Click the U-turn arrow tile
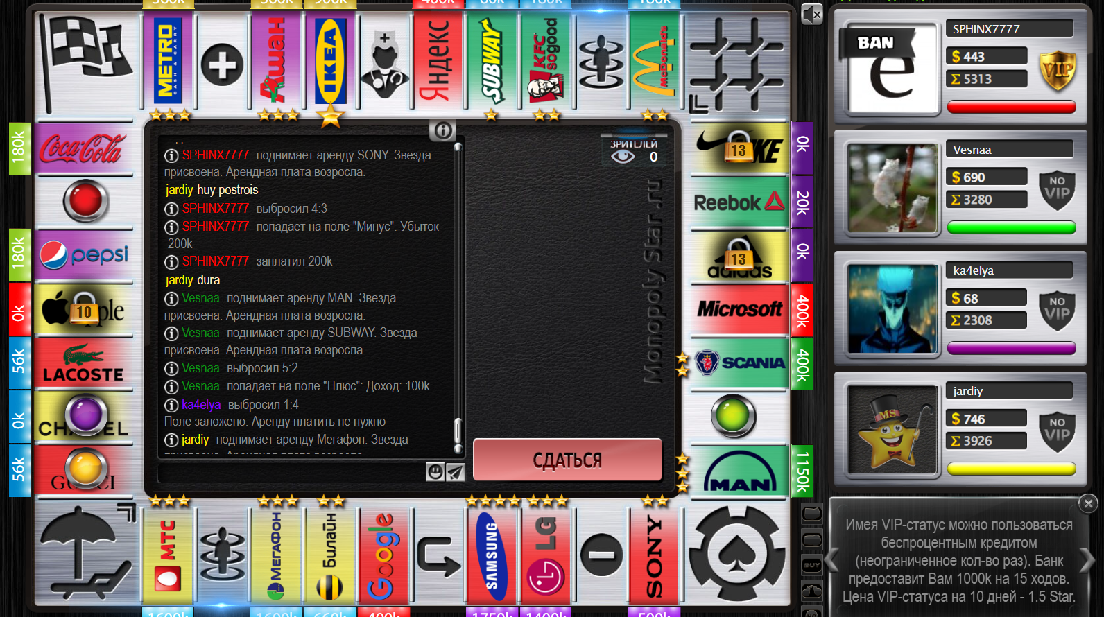 (x=438, y=555)
